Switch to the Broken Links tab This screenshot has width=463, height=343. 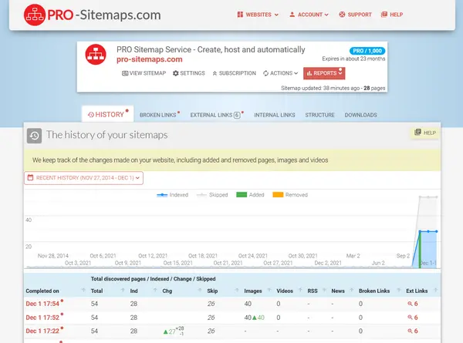[x=157, y=115]
